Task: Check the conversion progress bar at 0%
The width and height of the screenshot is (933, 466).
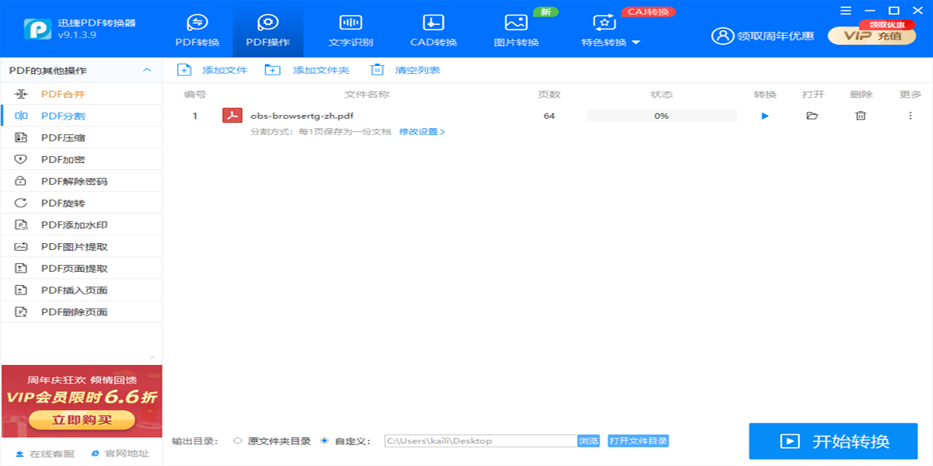Action: tap(661, 115)
